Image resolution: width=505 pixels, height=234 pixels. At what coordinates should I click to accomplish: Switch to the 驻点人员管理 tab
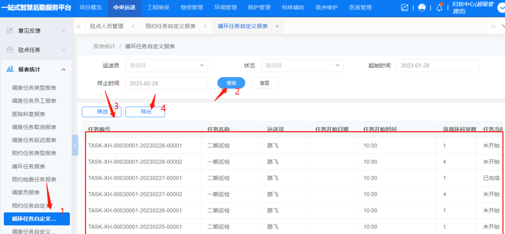point(107,26)
